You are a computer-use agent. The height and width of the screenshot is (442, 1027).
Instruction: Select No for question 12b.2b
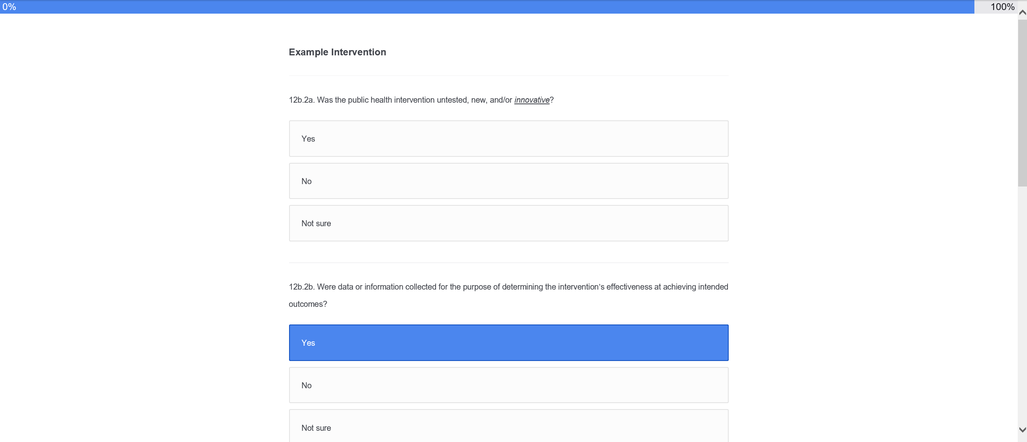coord(508,385)
